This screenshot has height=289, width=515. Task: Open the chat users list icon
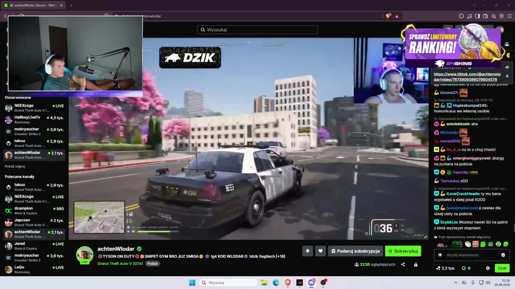pos(507,44)
